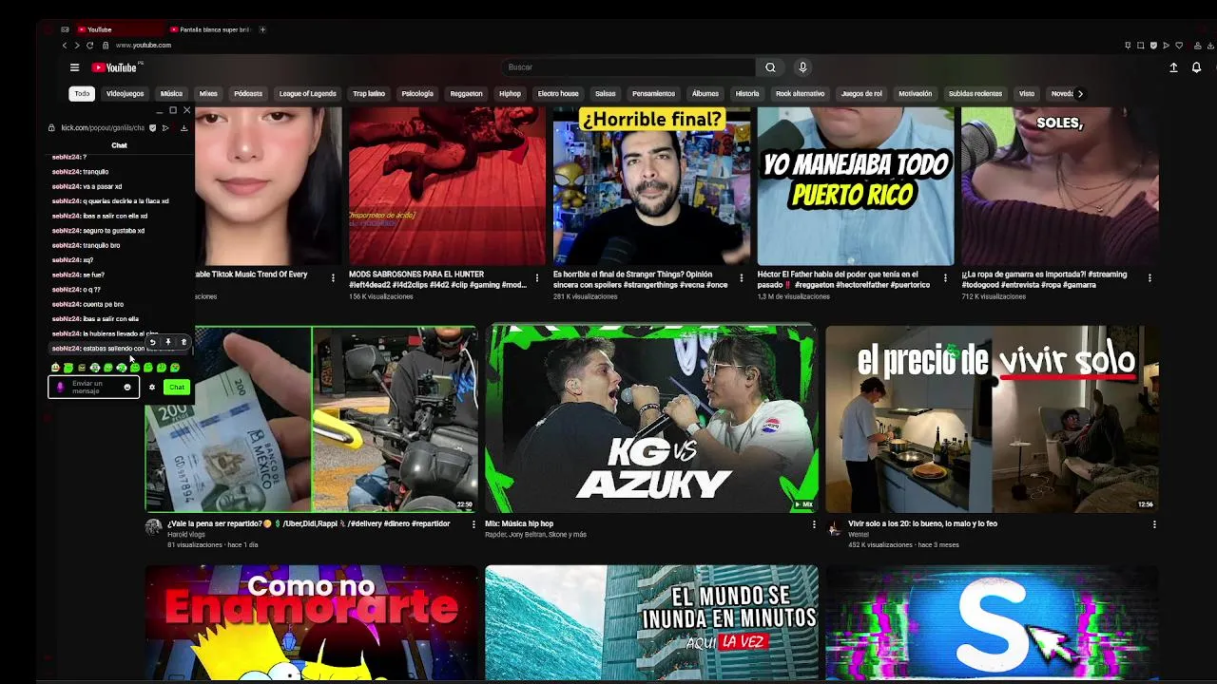
Task: Select the Electro house chip
Action: point(558,94)
